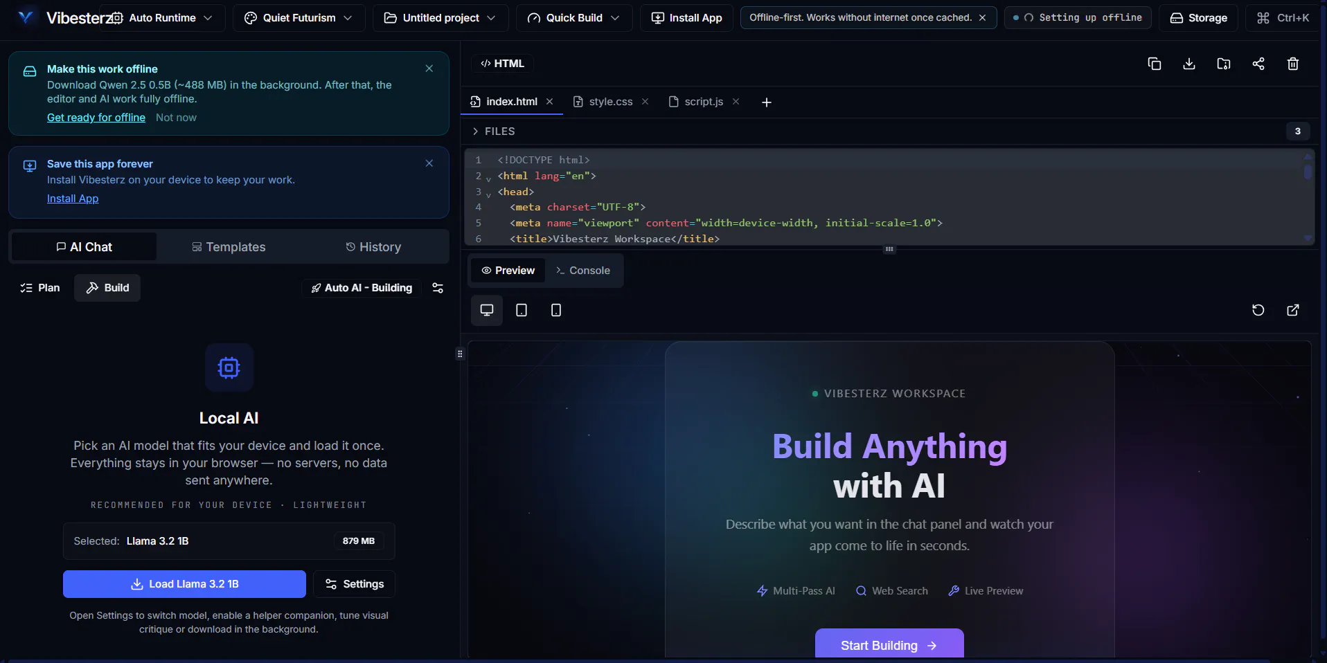Open the AI options sliders icon
This screenshot has height=663, width=1327.
(x=438, y=288)
